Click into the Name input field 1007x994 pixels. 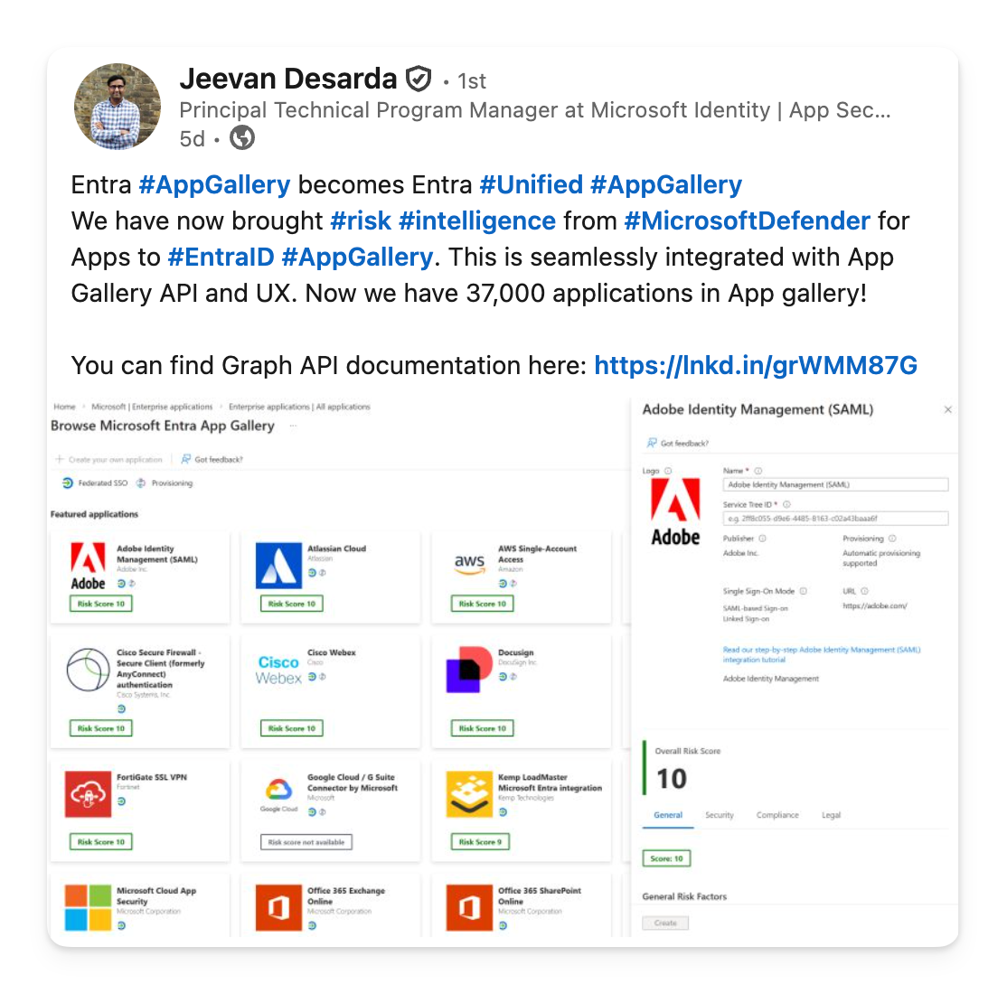tap(835, 484)
